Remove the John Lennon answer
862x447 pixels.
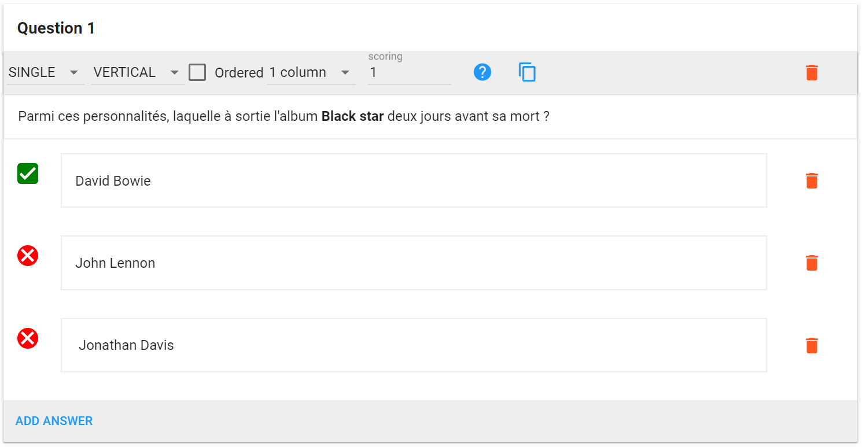(x=812, y=263)
